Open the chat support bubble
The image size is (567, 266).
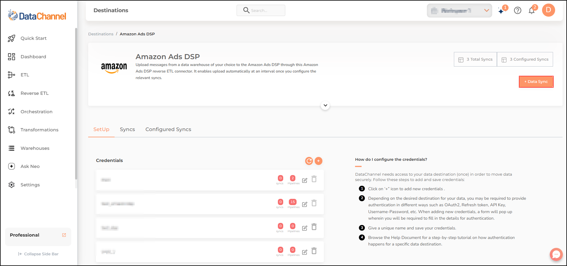(556, 254)
